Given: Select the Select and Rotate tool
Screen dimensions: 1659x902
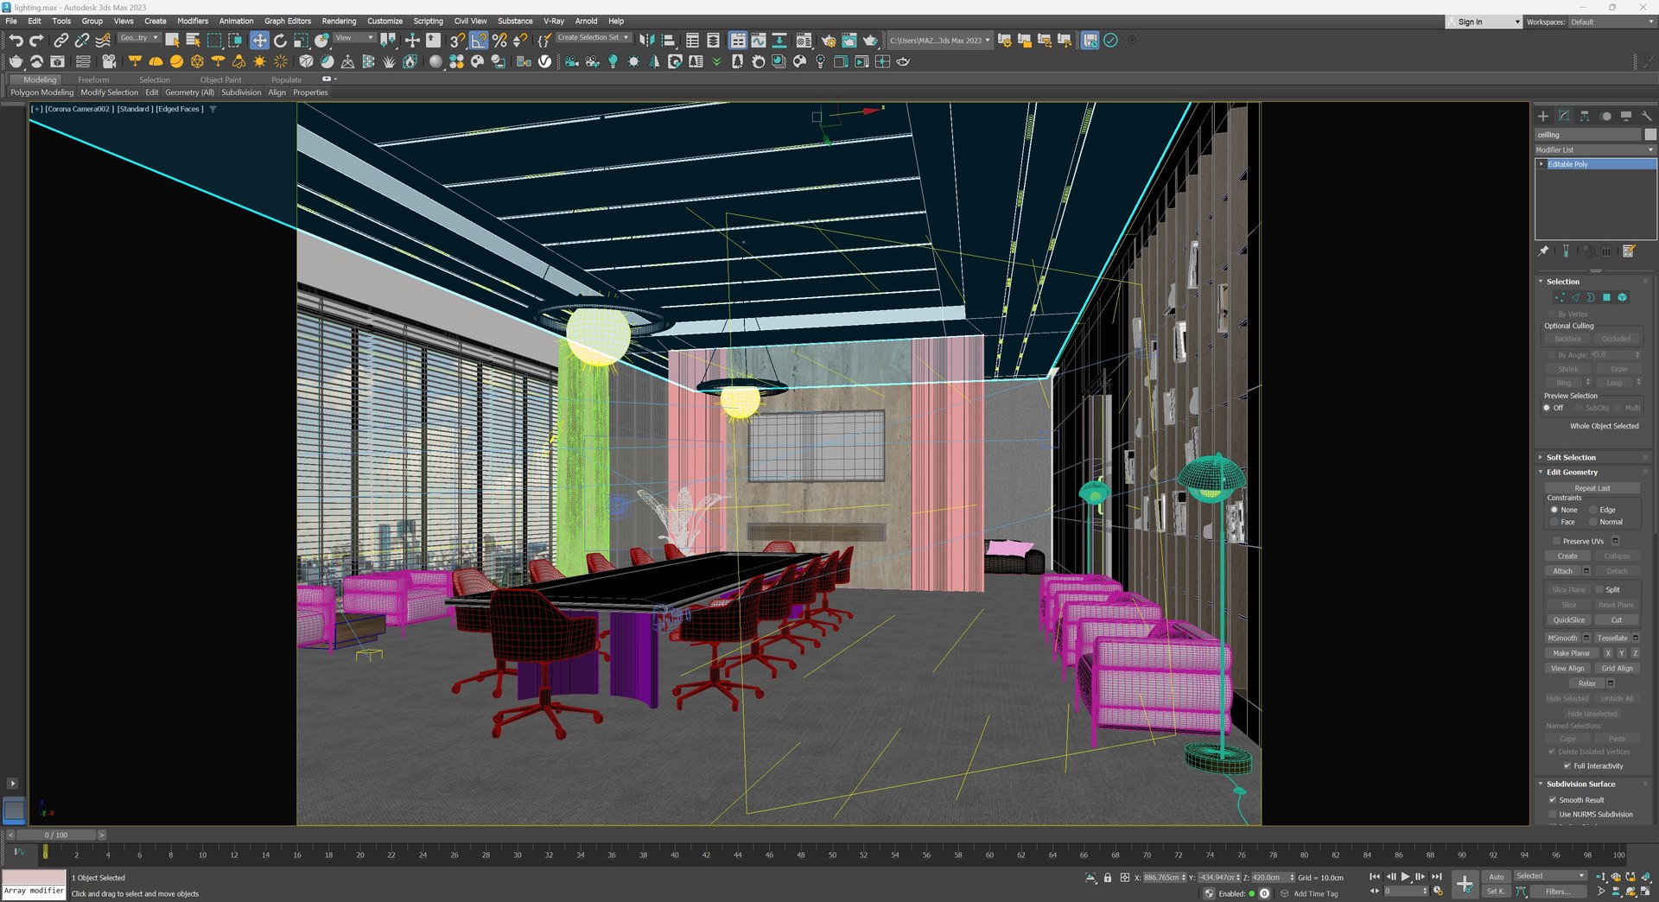Looking at the screenshot, I should [280, 40].
